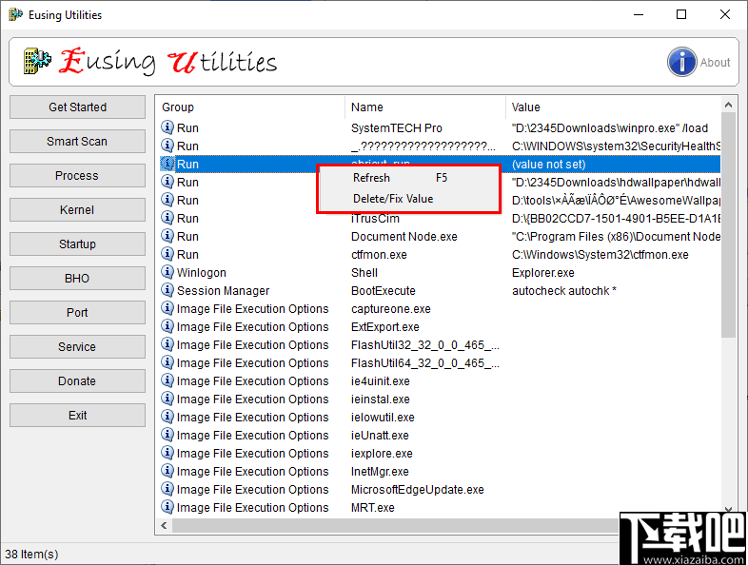The height and width of the screenshot is (565, 748).
Task: Open the Port section
Action: click(x=77, y=313)
